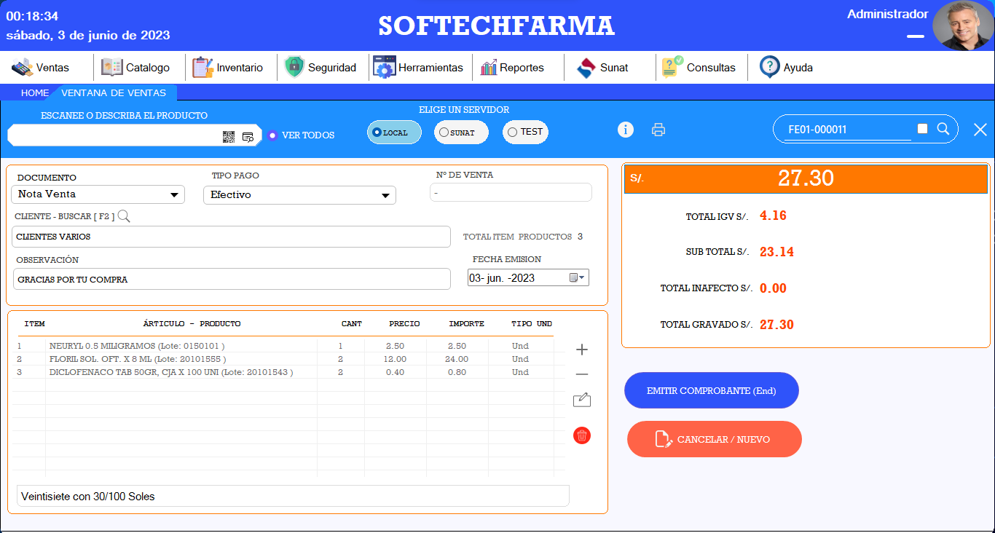Click the 27.30 orange total display

tap(806, 178)
